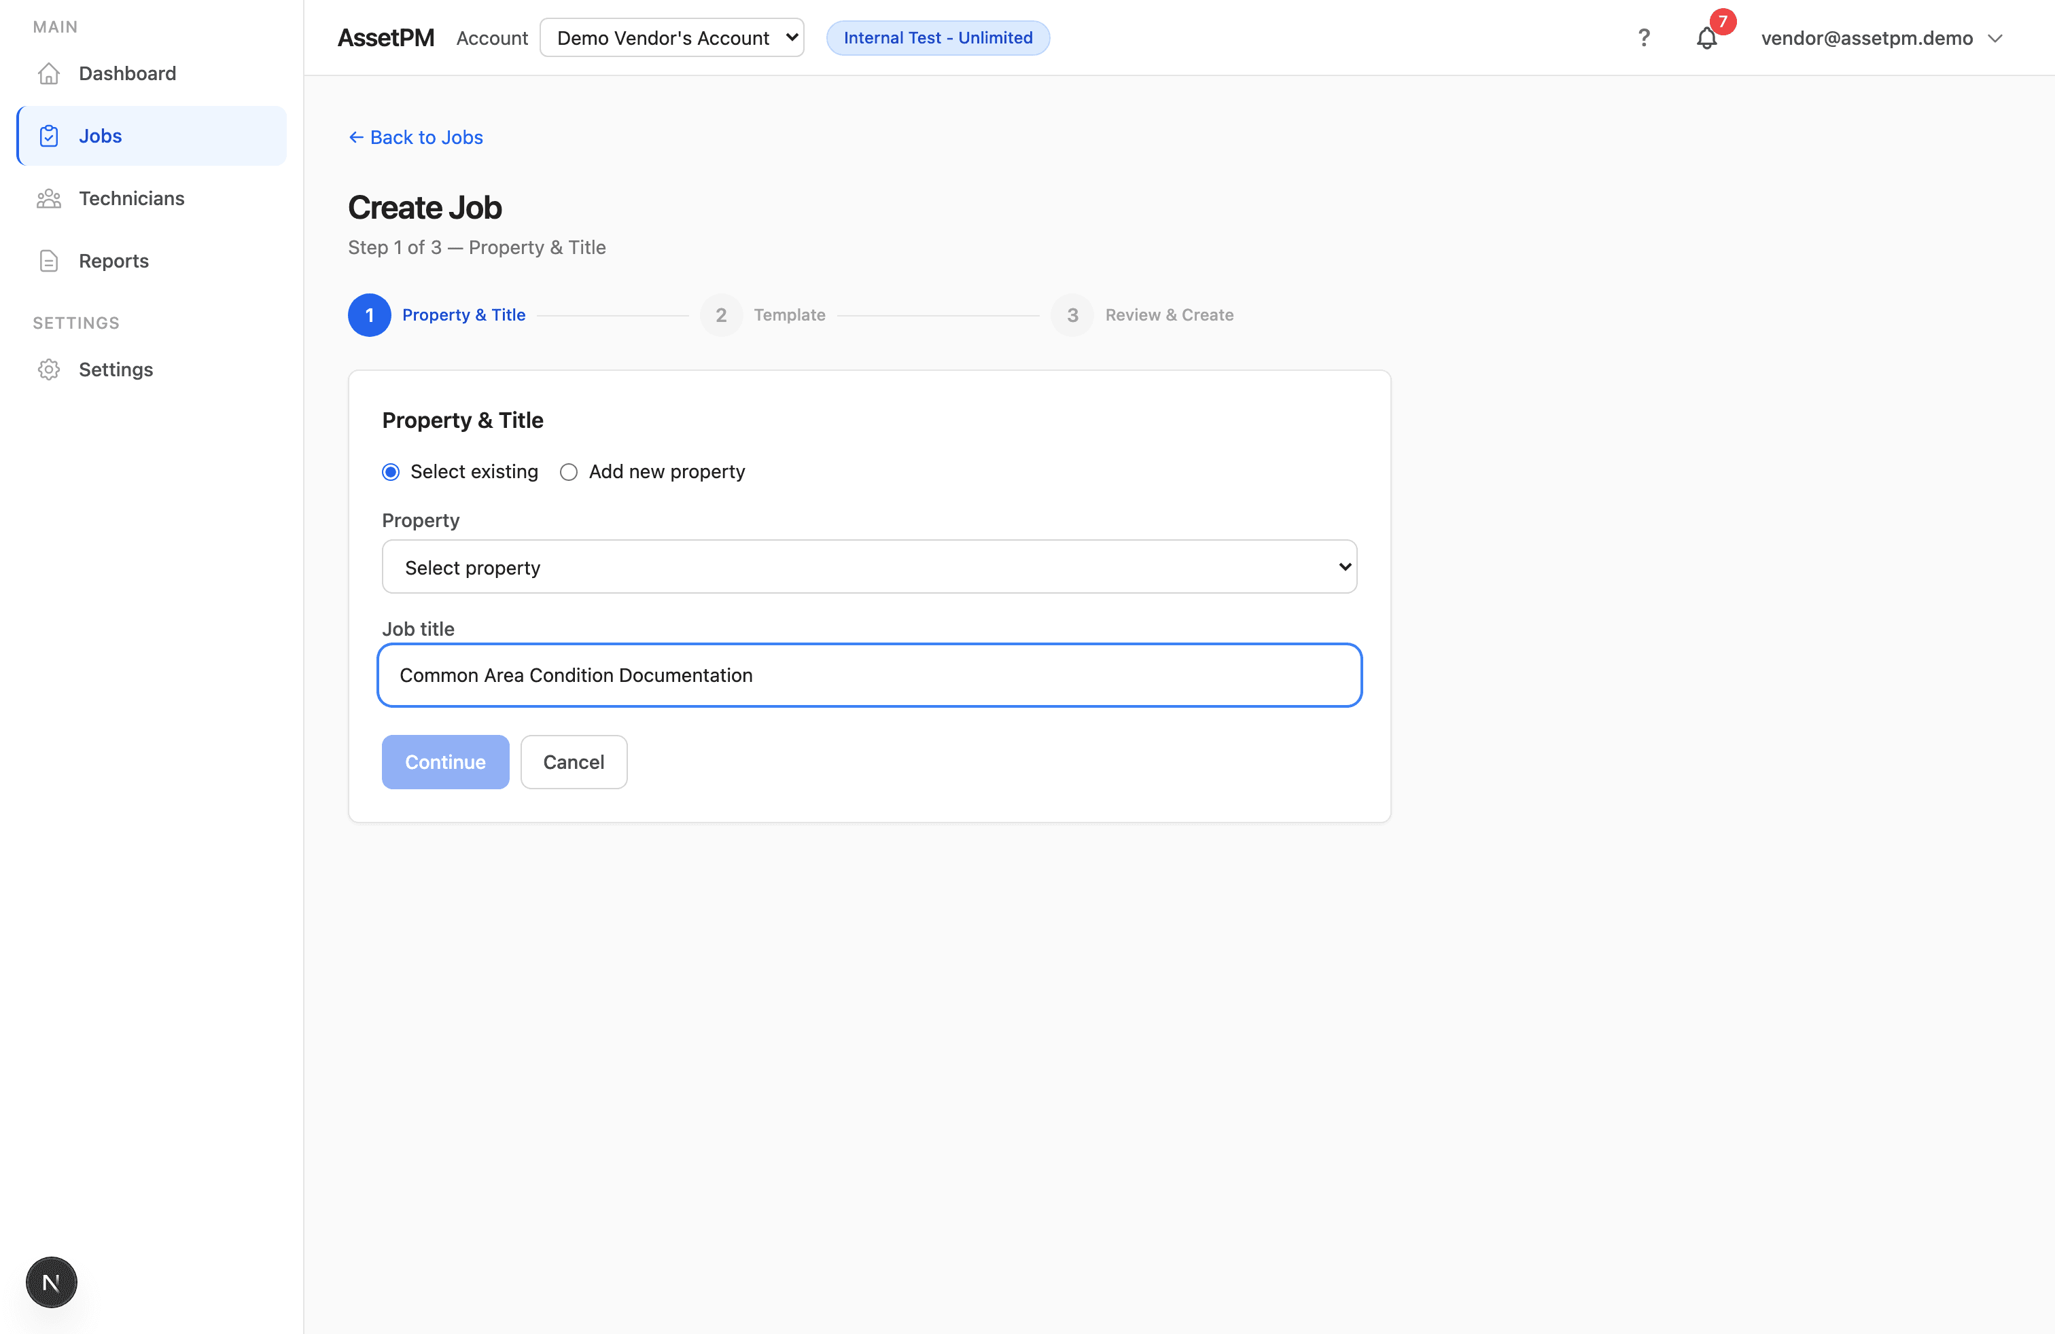This screenshot has width=2055, height=1334.
Task: Follow the Back to Jobs link
Action: (x=415, y=137)
